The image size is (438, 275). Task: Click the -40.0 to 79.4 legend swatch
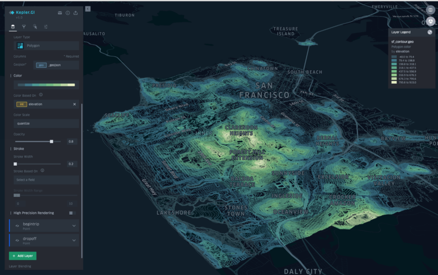pos(394,57)
